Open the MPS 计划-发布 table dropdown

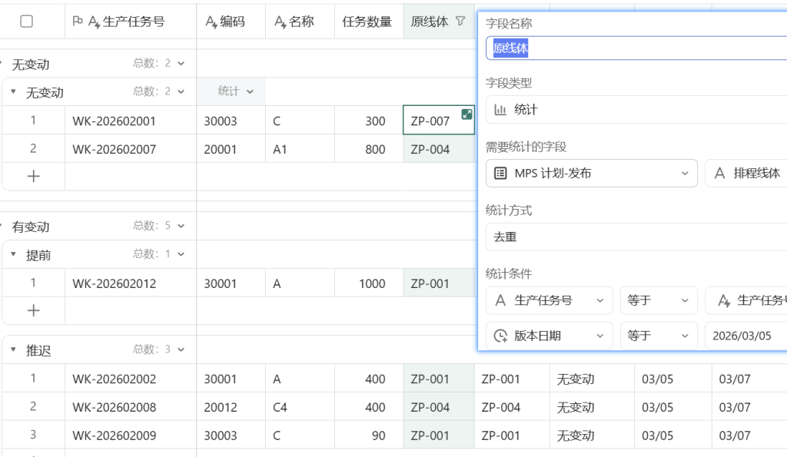click(x=592, y=173)
